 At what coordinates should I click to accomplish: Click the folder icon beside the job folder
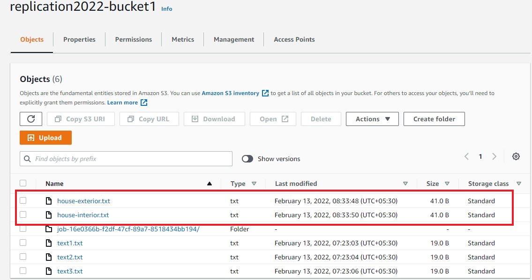(48, 229)
